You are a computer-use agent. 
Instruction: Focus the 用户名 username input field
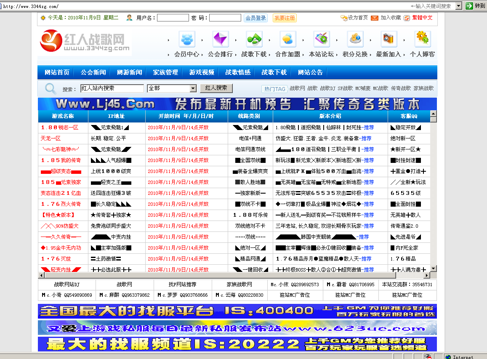tap(173, 18)
